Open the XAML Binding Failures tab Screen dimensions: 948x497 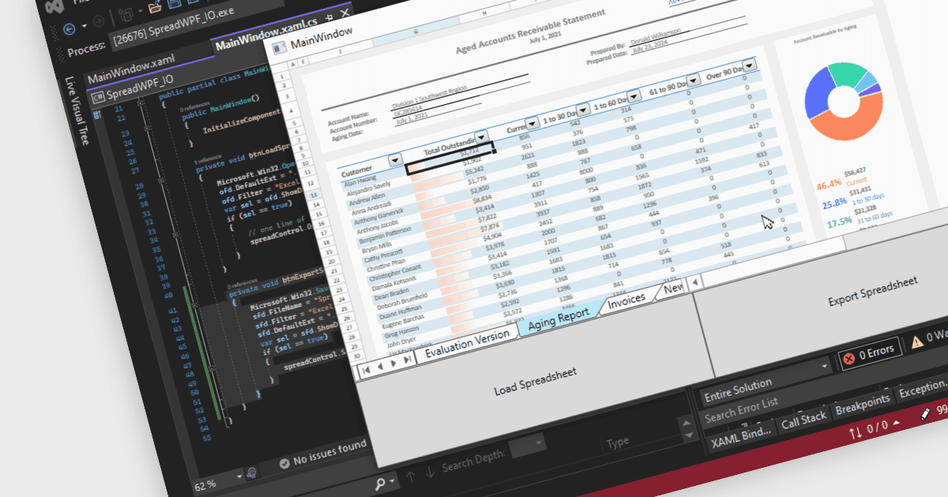(x=740, y=439)
